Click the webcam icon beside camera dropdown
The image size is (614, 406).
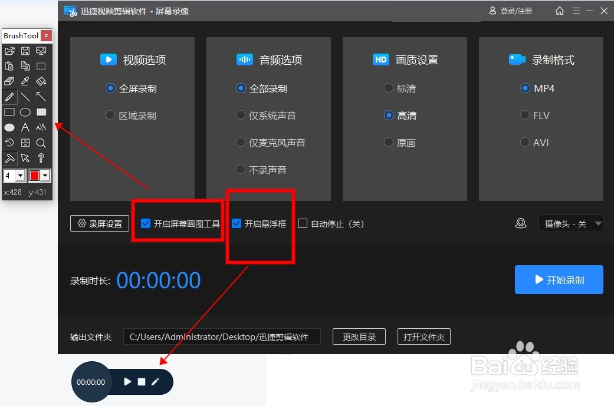tap(521, 223)
